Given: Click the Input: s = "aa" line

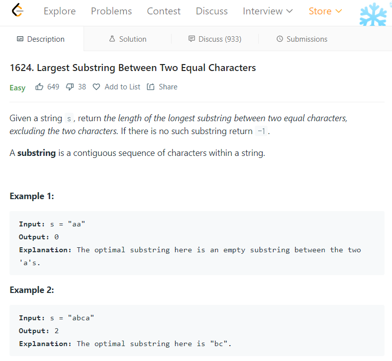Looking at the screenshot, I should (x=52, y=224).
